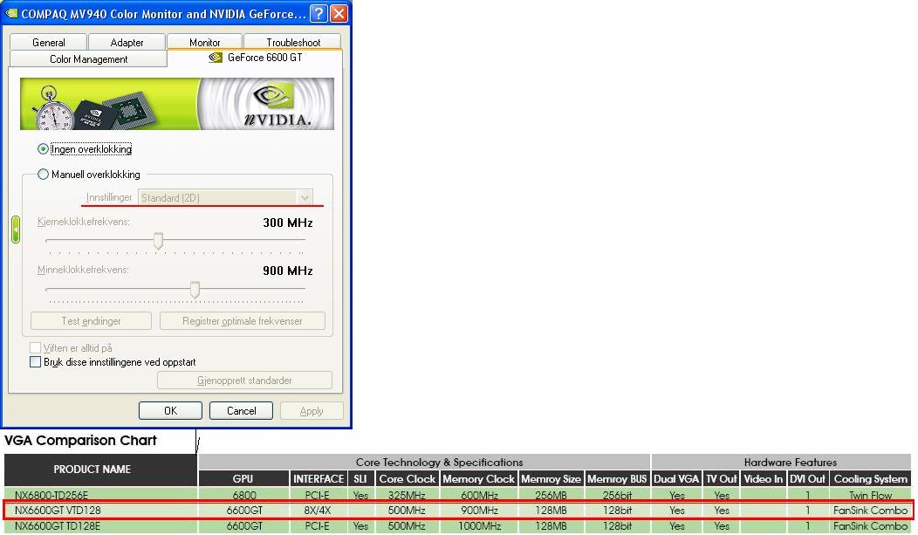
Task: Click the NVIDIA logo icon on GeForce 6600 GT tab
Action: pyautogui.click(x=216, y=58)
